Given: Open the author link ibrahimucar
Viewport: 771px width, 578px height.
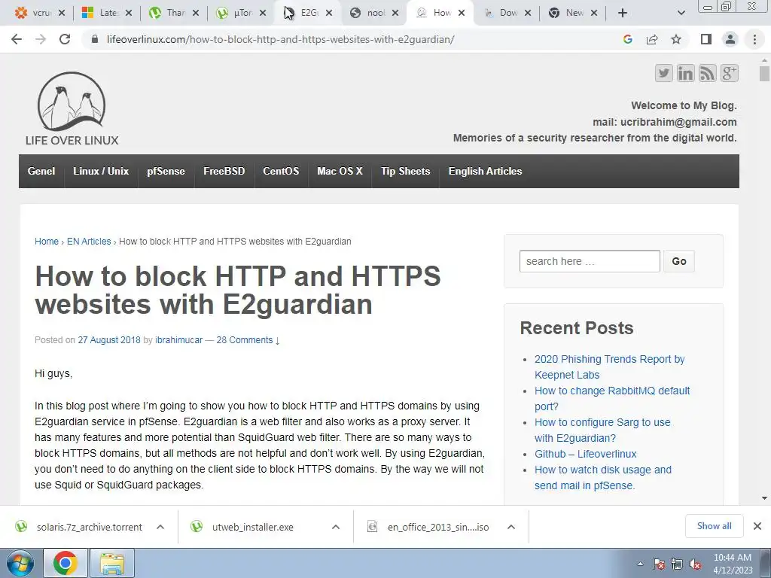Looking at the screenshot, I should tap(179, 340).
